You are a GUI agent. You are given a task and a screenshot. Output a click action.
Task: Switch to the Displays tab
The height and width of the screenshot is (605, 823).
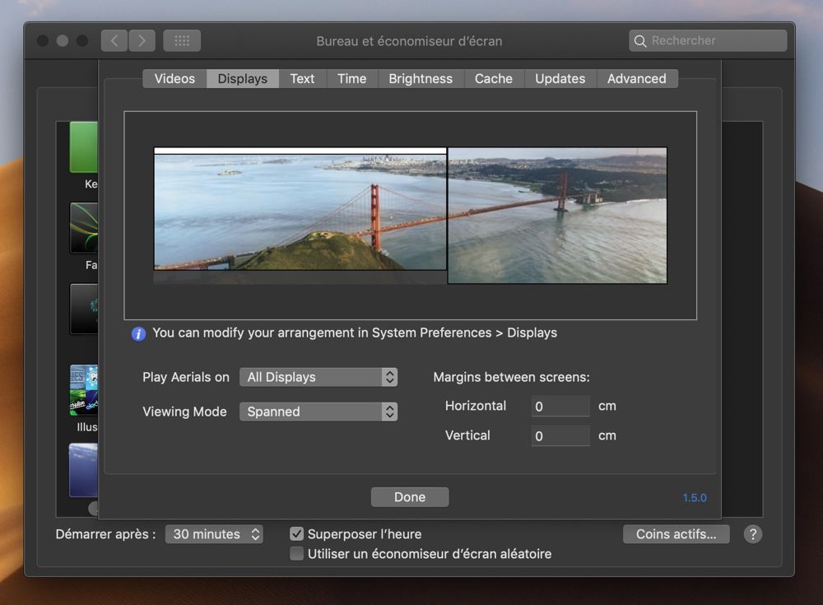tap(243, 79)
